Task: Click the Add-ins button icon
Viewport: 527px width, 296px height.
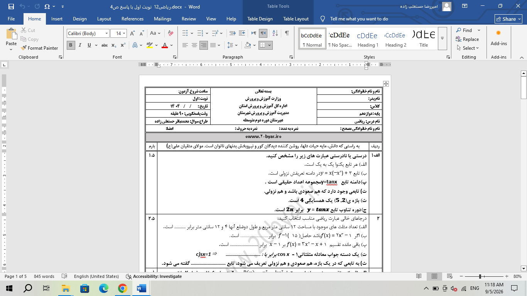Action: (x=498, y=38)
